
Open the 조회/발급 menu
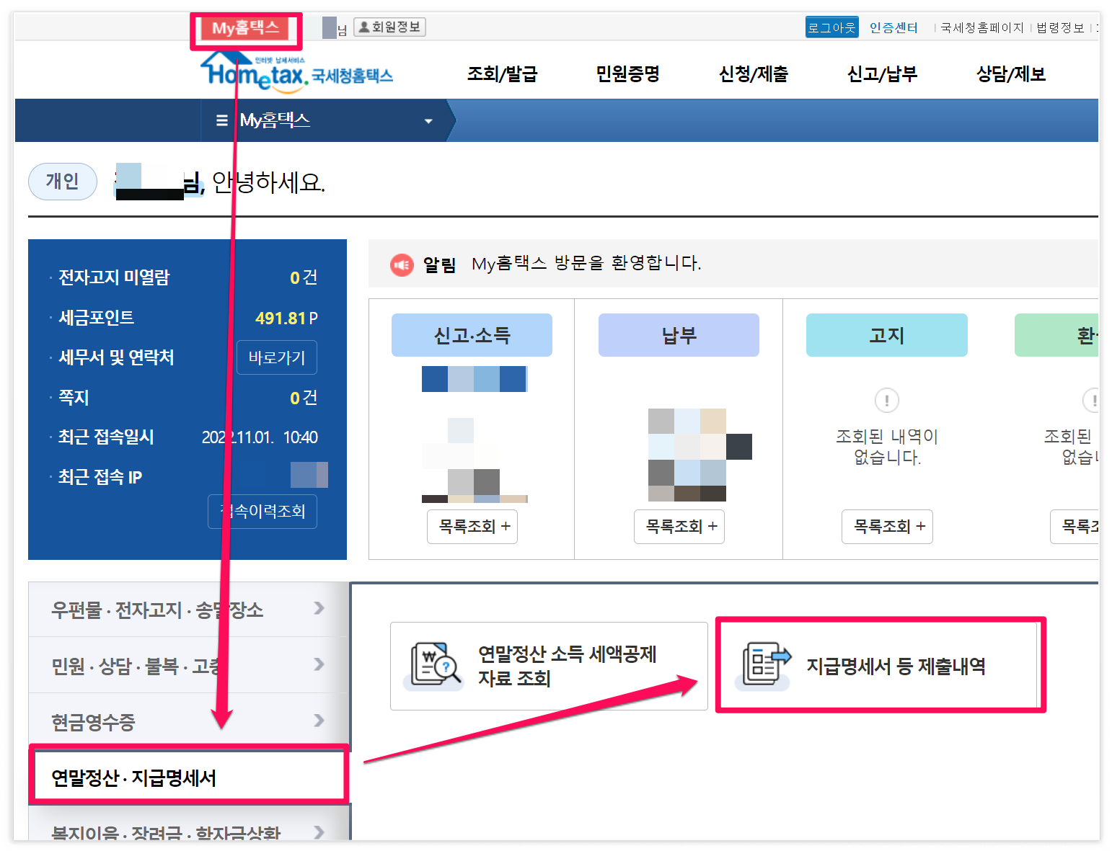502,73
